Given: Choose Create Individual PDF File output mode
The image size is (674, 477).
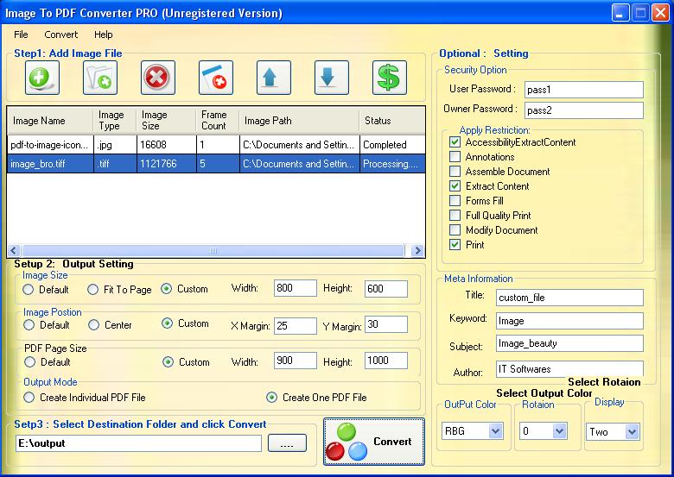Looking at the screenshot, I should (29, 398).
